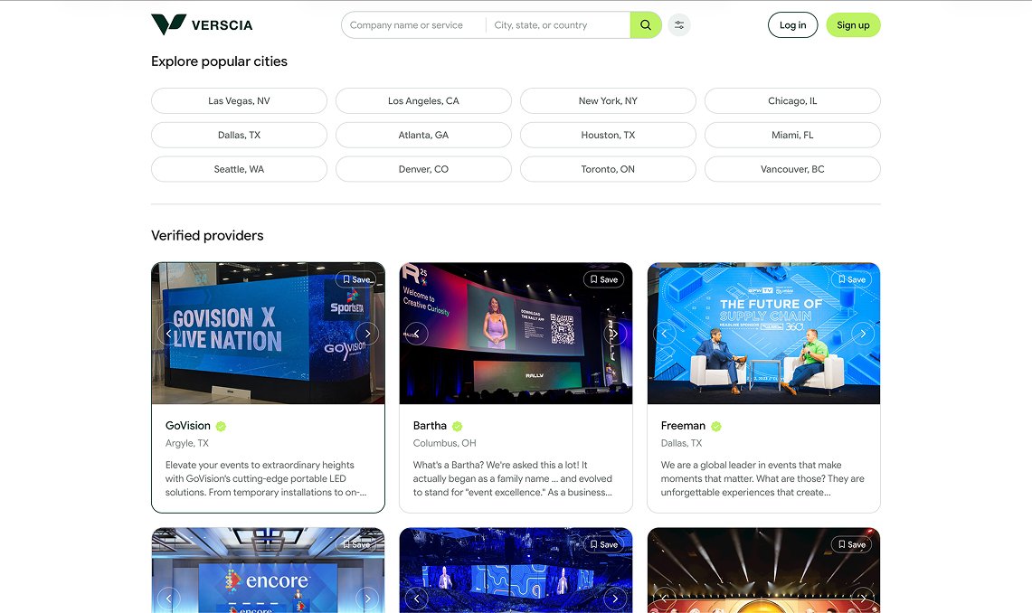Save the Freeman provider card
Viewport: 1032px width, 613px height.
(852, 279)
